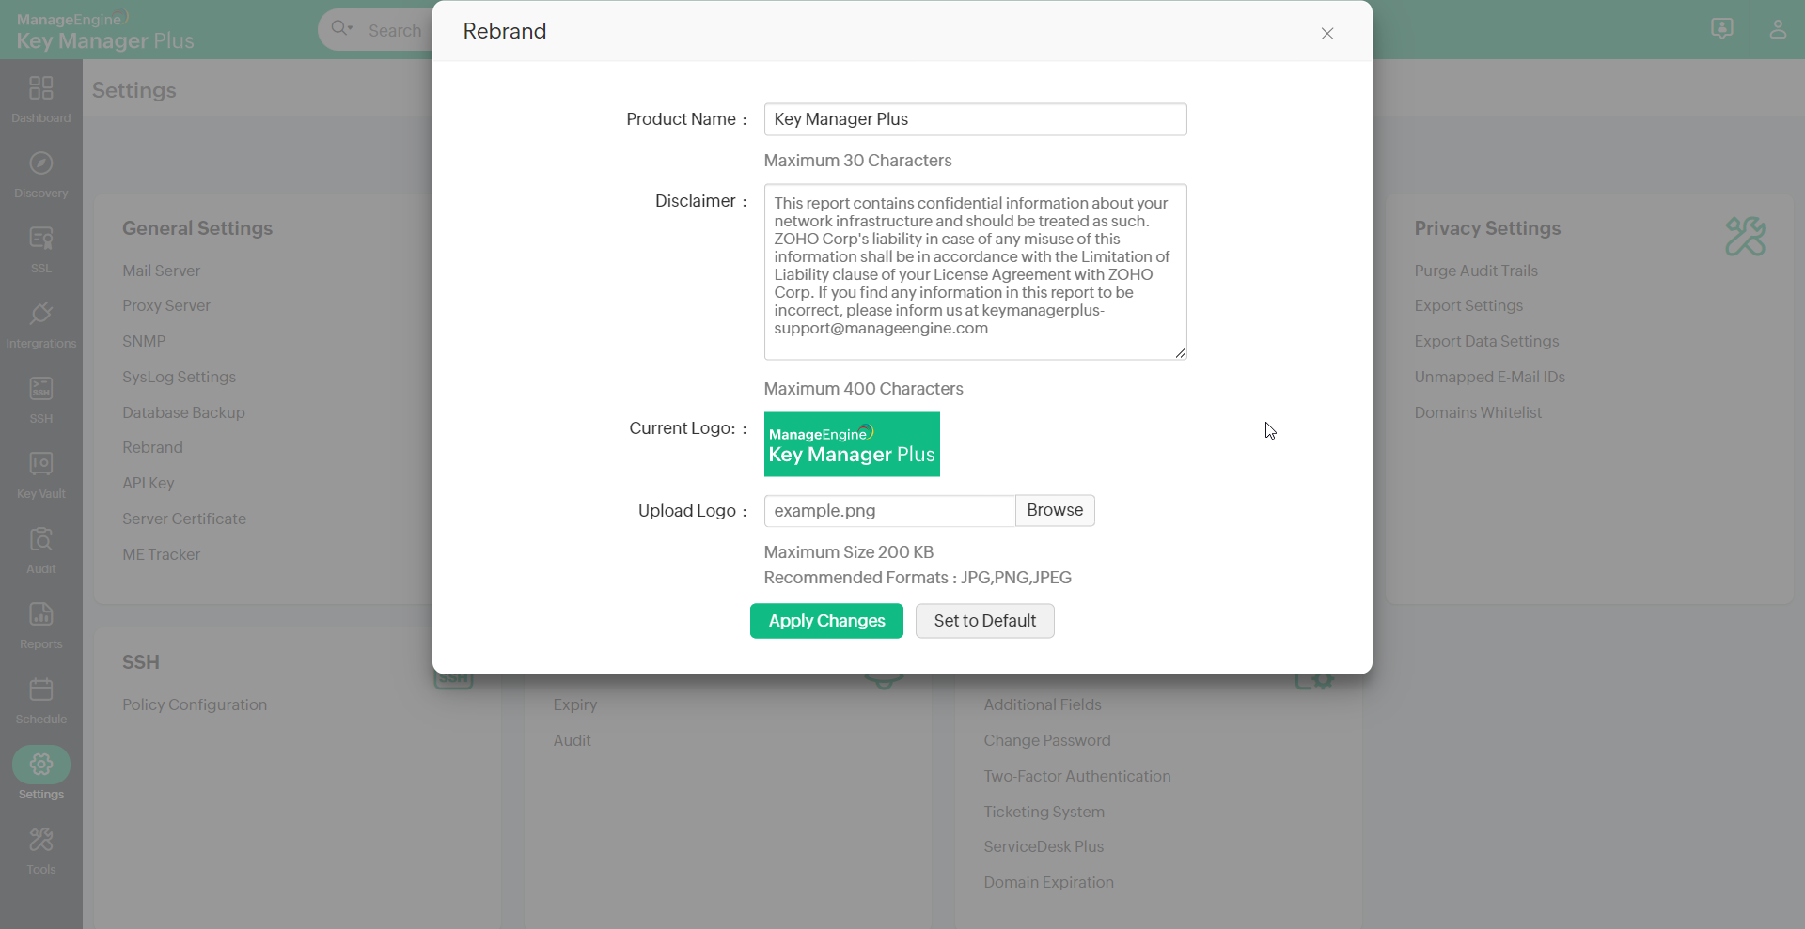
Task: Click the current logo thumbnail in dialog
Action: point(852,444)
